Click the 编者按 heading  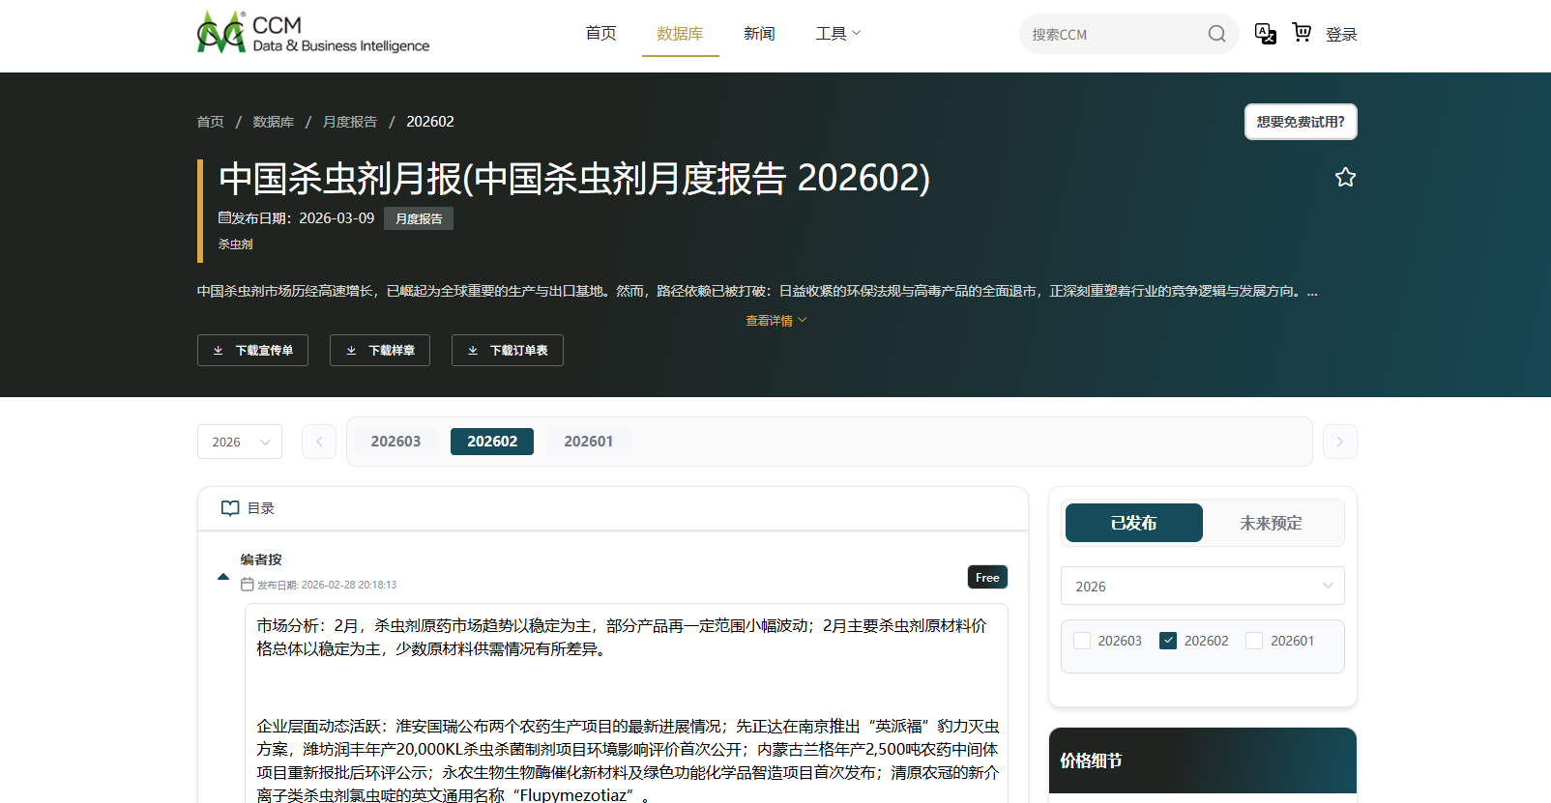point(261,559)
